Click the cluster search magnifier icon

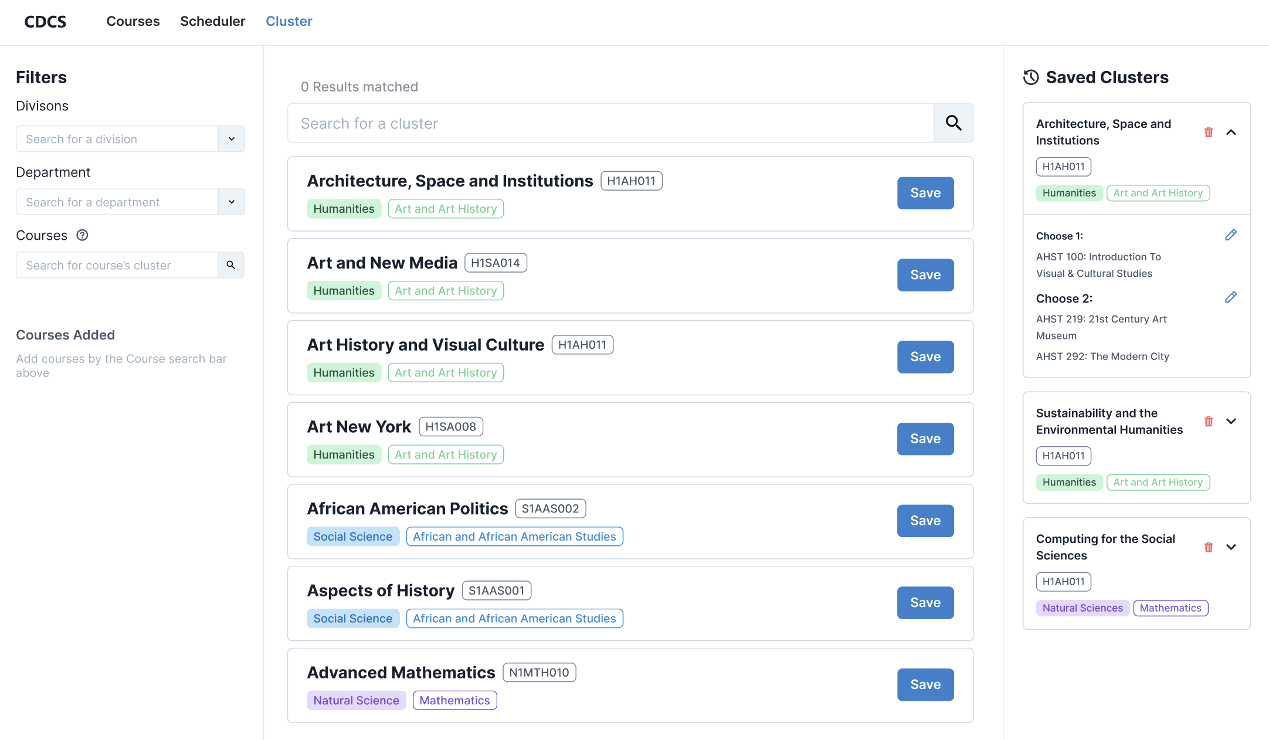pos(954,123)
